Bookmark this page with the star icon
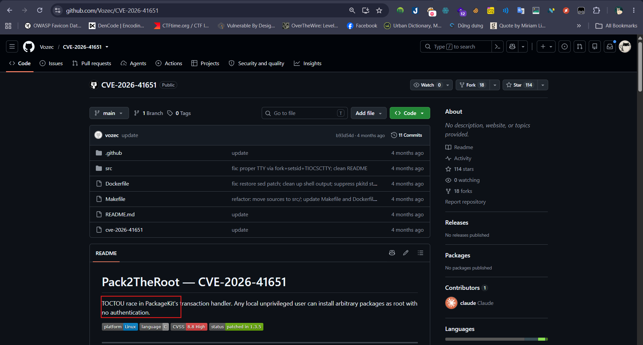 click(379, 10)
